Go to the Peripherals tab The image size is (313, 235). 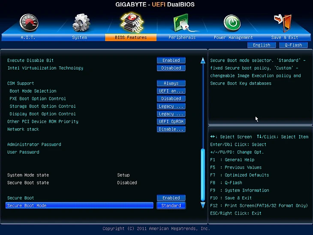coord(182,38)
